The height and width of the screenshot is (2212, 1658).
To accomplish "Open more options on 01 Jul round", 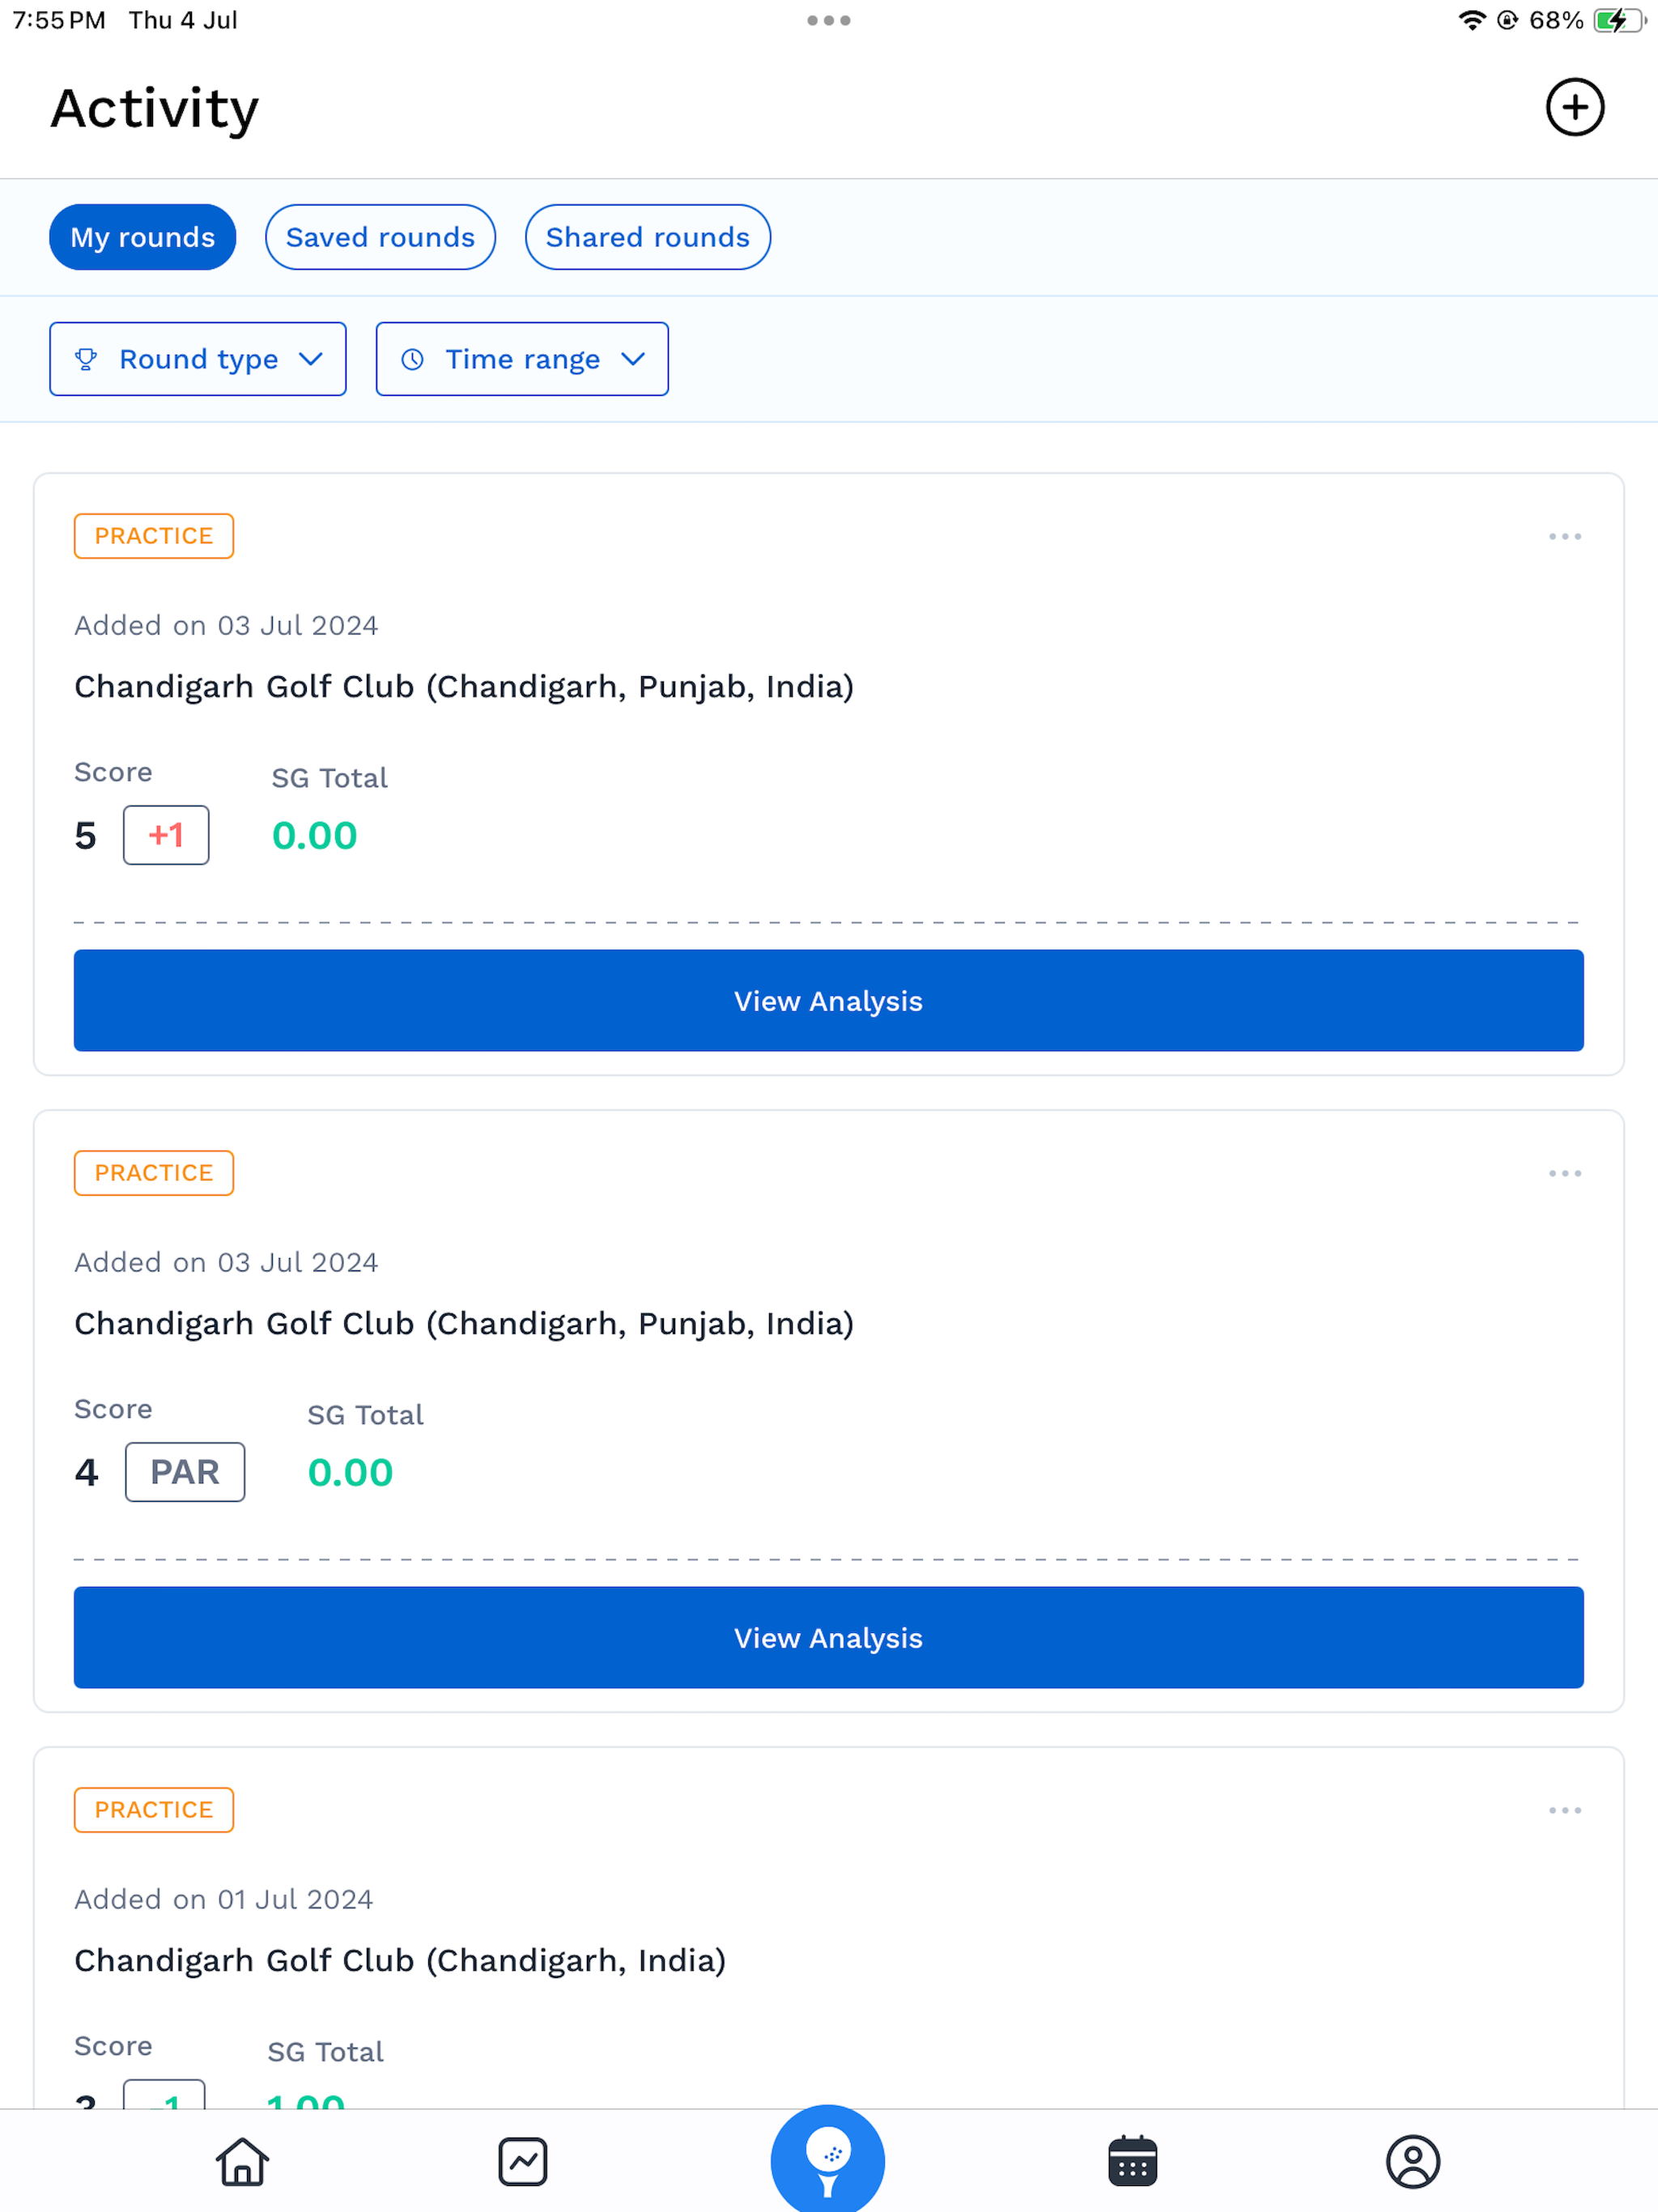I will 1565,1811.
